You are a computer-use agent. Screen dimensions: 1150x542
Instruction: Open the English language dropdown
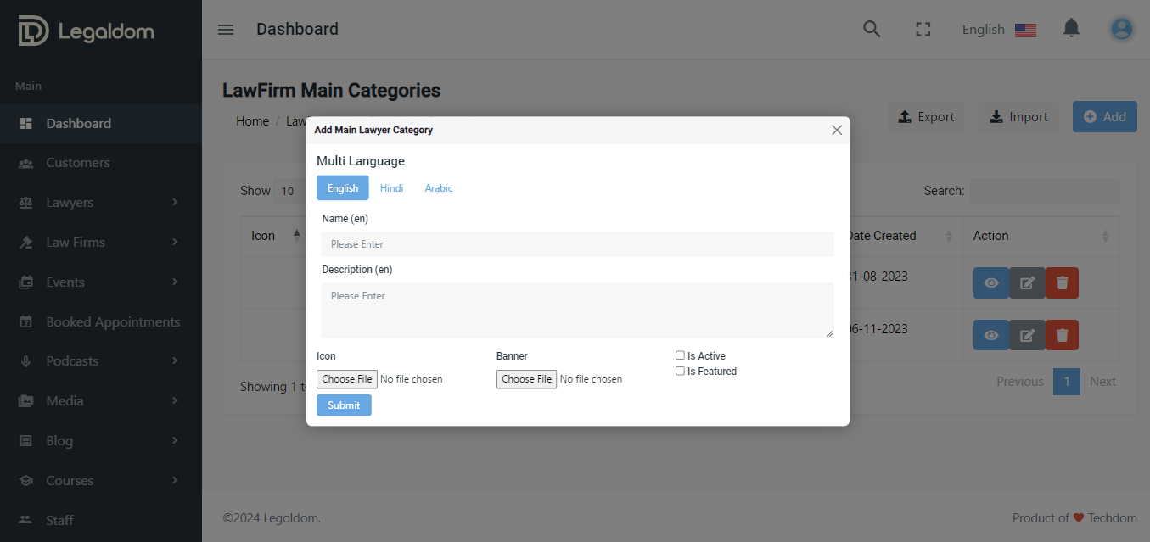pyautogui.click(x=998, y=30)
